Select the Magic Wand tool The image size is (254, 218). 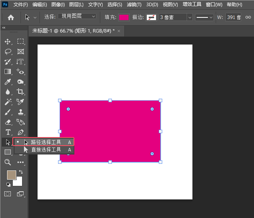point(8,102)
